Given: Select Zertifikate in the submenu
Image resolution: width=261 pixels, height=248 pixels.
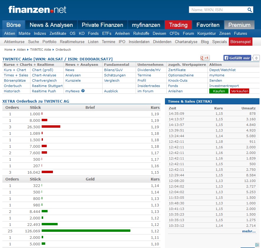Looking at the screenshot, I should (58, 34).
